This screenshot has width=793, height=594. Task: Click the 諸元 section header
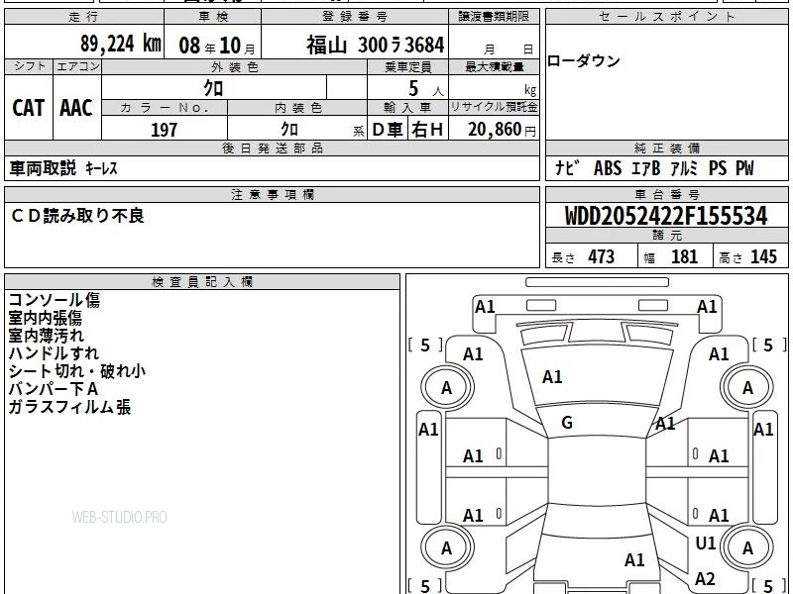(x=666, y=236)
